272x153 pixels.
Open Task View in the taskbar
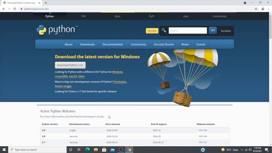click(x=79, y=150)
